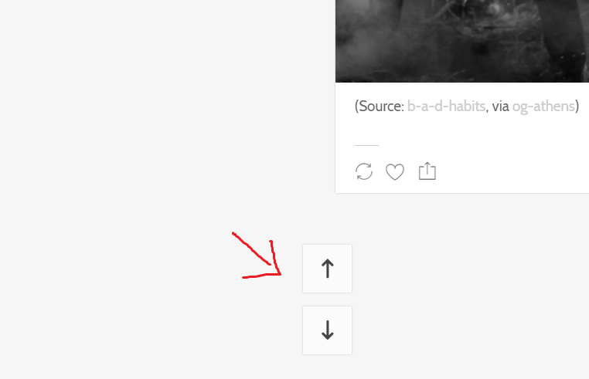Open the og-athens via link

point(543,107)
